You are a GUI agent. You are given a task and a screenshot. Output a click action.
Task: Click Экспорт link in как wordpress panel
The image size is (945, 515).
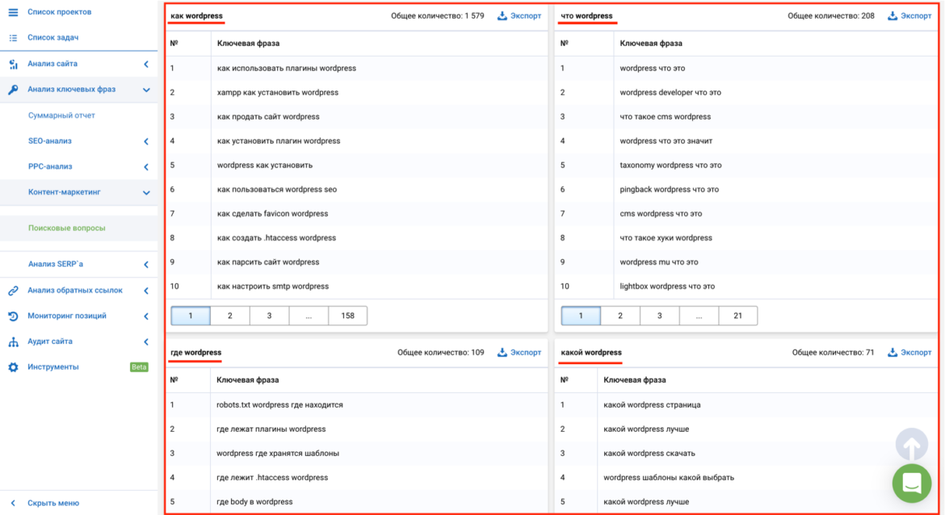pos(526,15)
